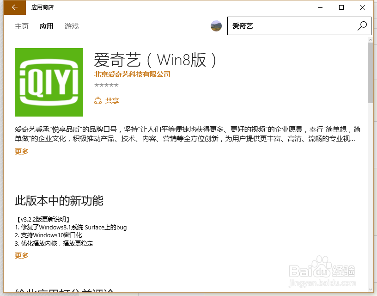Image resolution: width=377 pixels, height=296 pixels.
Task: Open the user account avatar
Action: click(x=216, y=26)
